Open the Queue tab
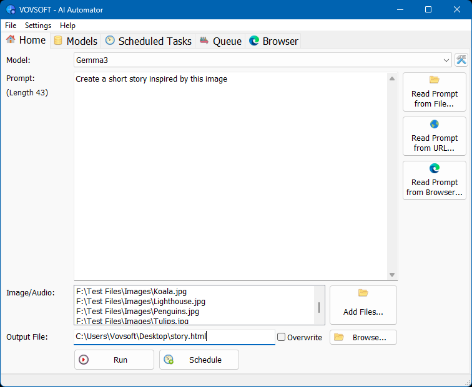472x387 pixels. pyautogui.click(x=220, y=41)
